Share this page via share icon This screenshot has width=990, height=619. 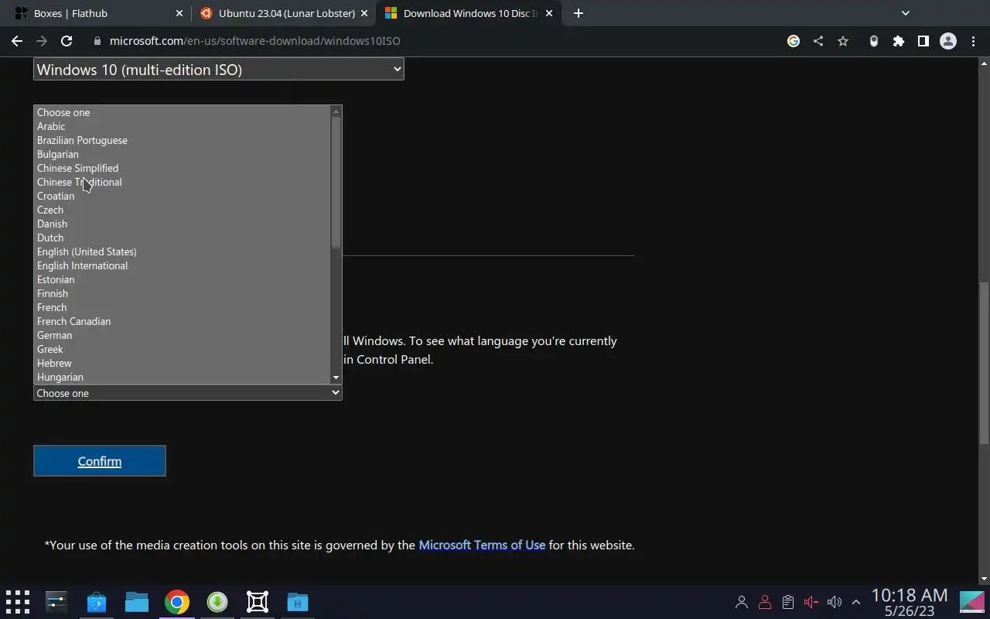coord(818,41)
